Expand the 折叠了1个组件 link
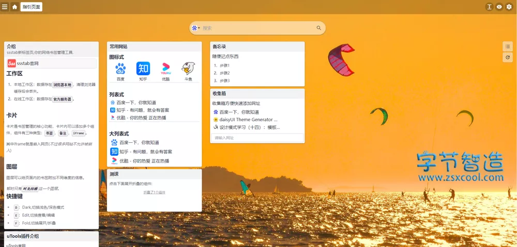This screenshot has width=517, height=247. [154, 192]
